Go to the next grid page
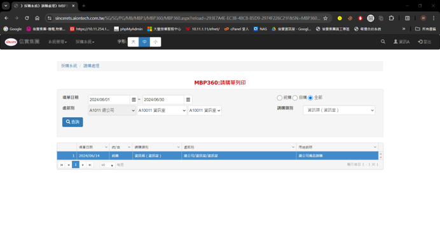 point(83,165)
